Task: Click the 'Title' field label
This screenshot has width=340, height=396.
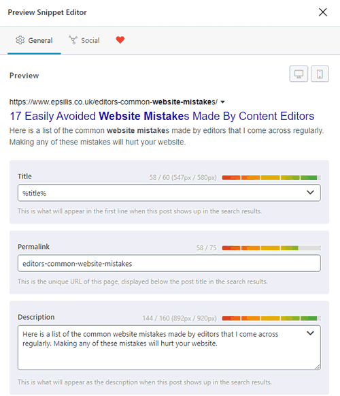Action: pyautogui.click(x=24, y=177)
